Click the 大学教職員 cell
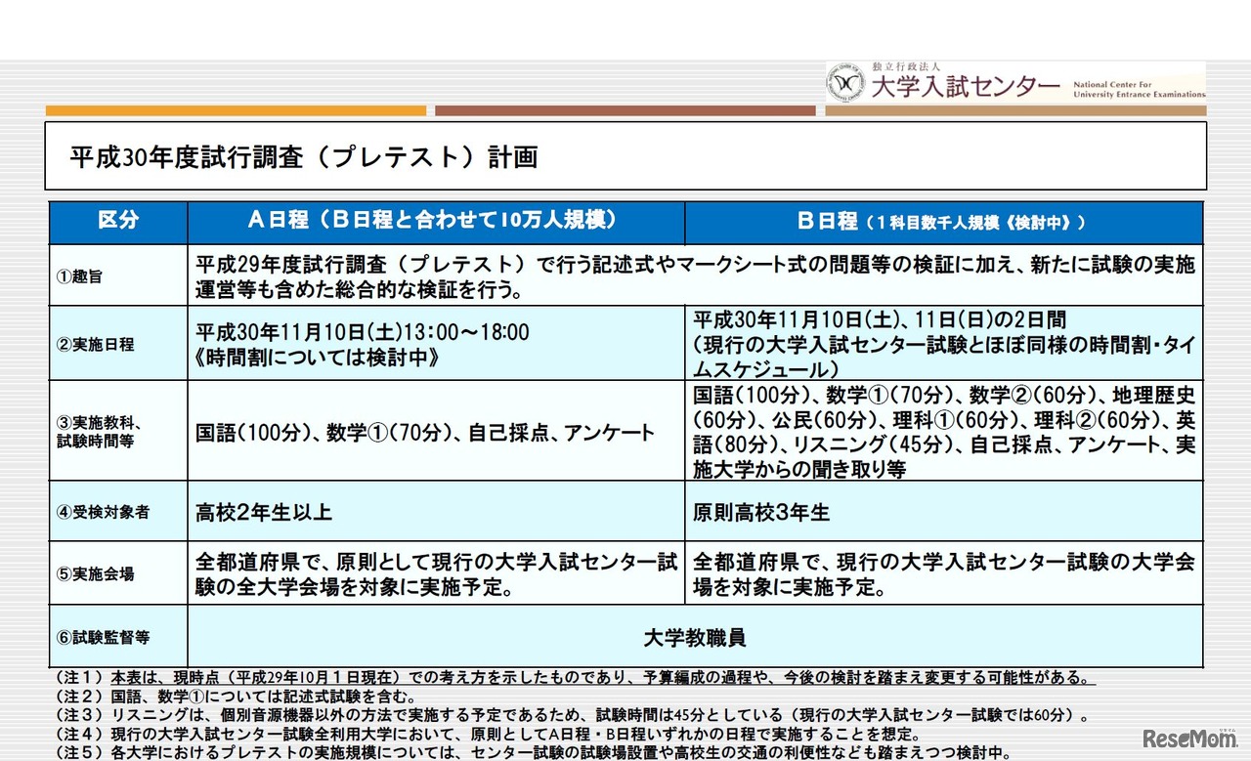Viewport: 1251px width, 761px height. (x=695, y=637)
